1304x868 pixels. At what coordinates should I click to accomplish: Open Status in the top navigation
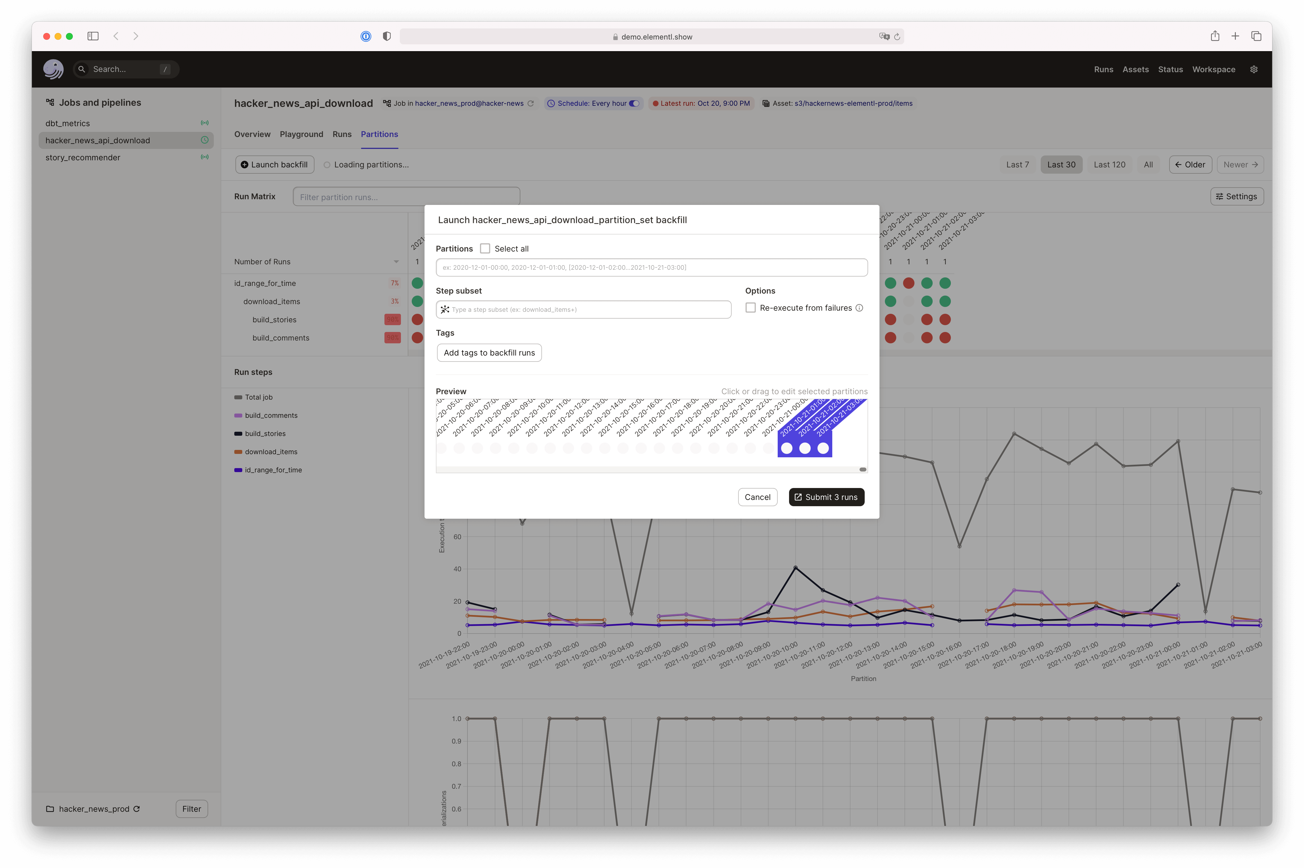tap(1170, 69)
